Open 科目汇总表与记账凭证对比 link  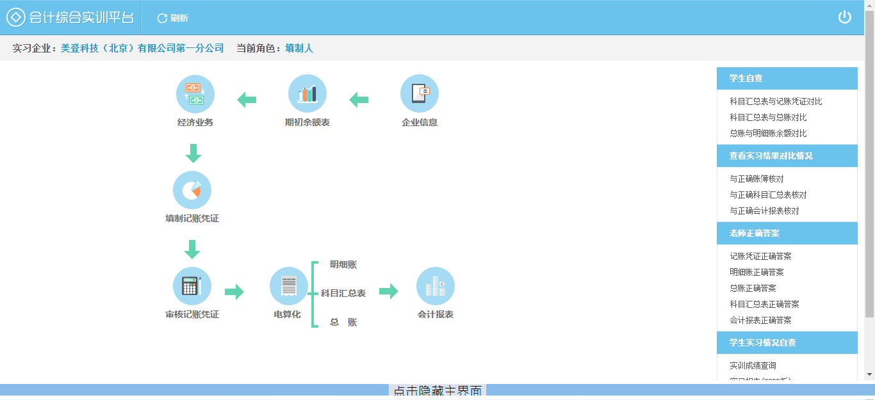776,101
